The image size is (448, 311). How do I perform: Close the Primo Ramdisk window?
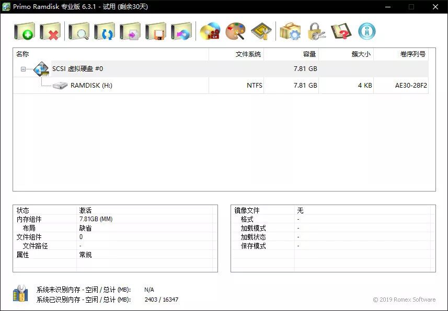coord(435,7)
